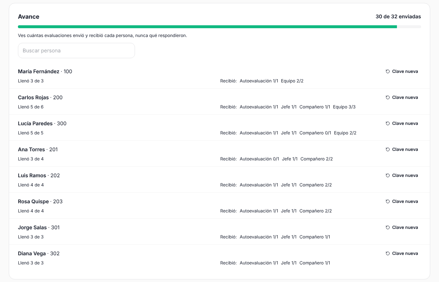
Task: Select "Llenó 4 de 4" under Rosa Quispe
Action: click(x=31, y=211)
